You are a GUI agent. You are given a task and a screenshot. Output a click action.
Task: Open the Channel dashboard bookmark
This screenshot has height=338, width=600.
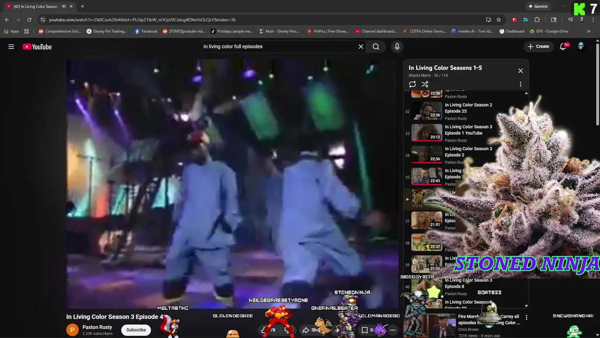(375, 31)
